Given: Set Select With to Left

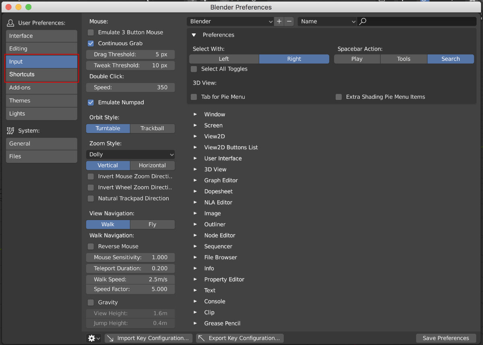Looking at the screenshot, I should [x=224, y=59].
